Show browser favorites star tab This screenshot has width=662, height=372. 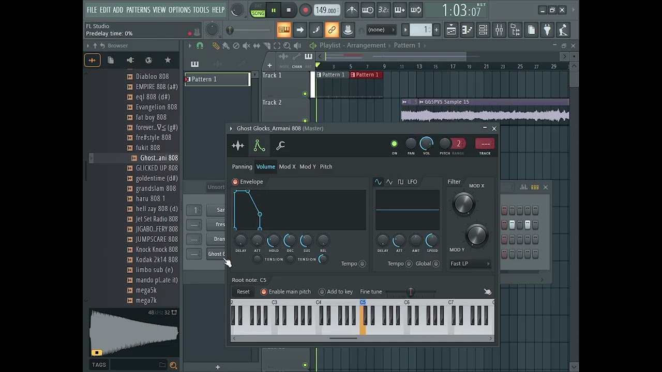[x=168, y=60]
